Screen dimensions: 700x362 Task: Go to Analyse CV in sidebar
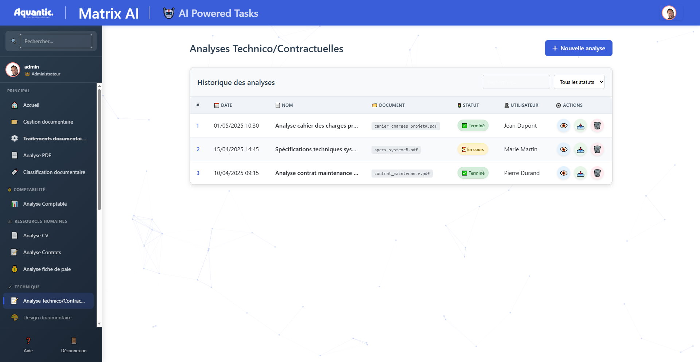(36, 236)
